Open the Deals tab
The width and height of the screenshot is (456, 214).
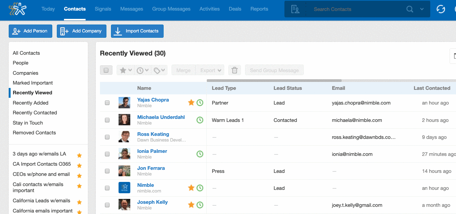pyautogui.click(x=235, y=9)
